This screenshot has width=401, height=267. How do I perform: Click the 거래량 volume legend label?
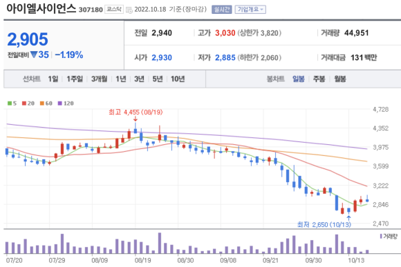click(x=389, y=237)
